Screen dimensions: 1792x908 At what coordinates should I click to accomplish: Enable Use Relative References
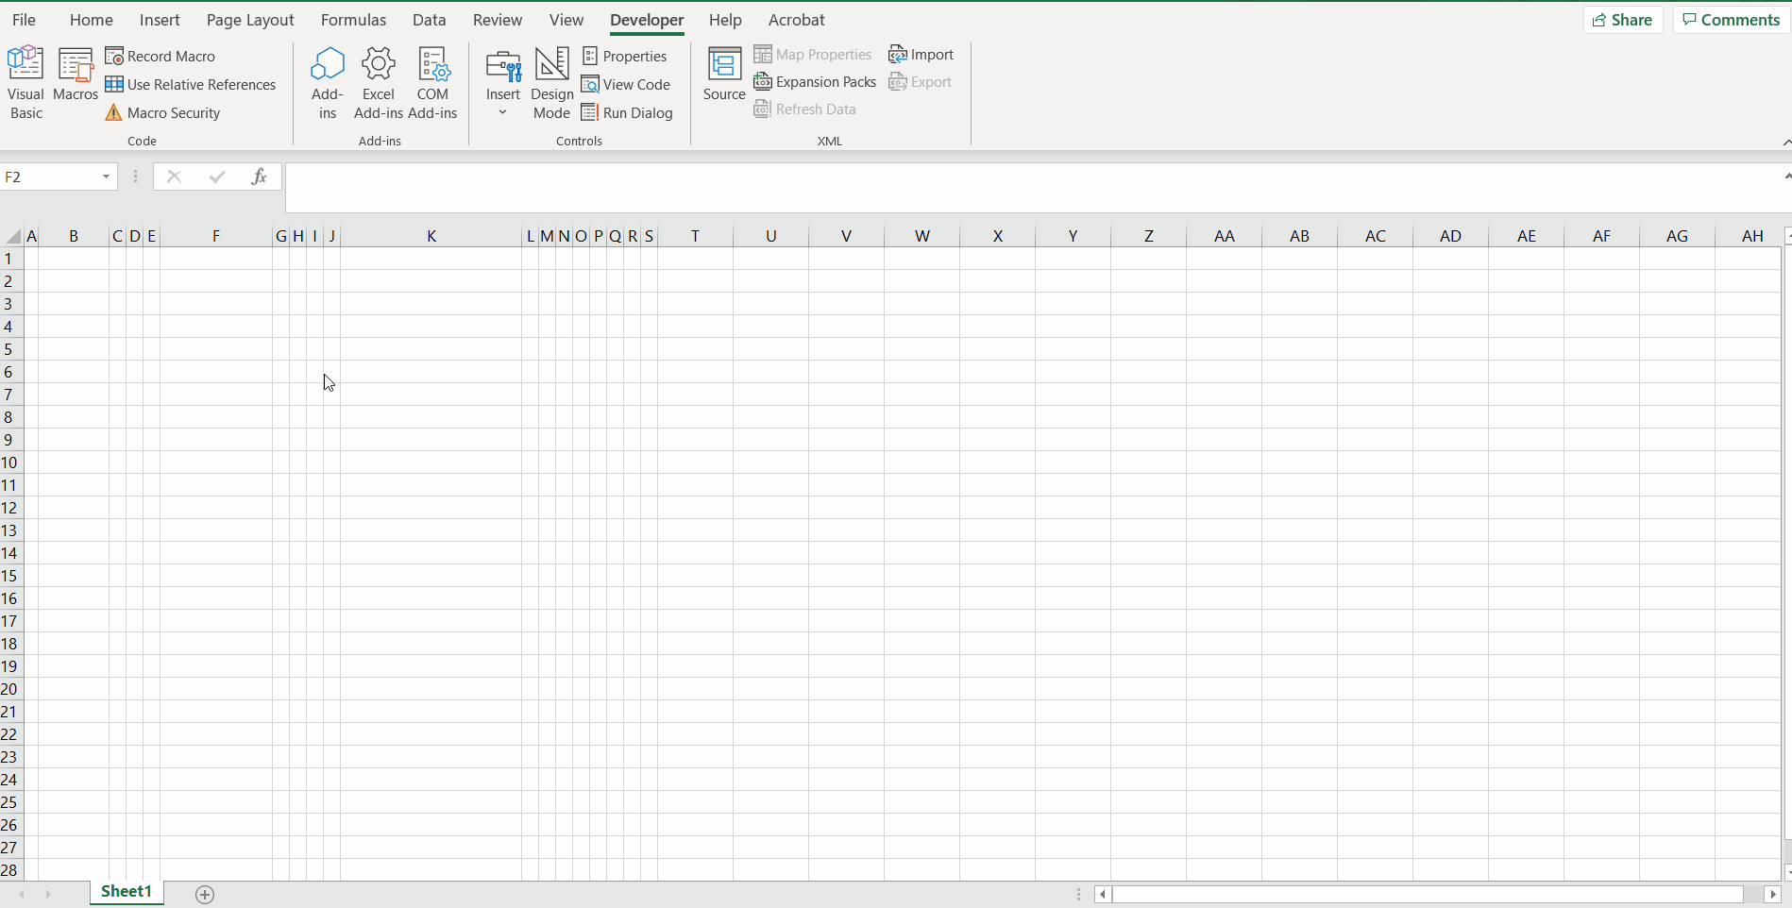(192, 84)
